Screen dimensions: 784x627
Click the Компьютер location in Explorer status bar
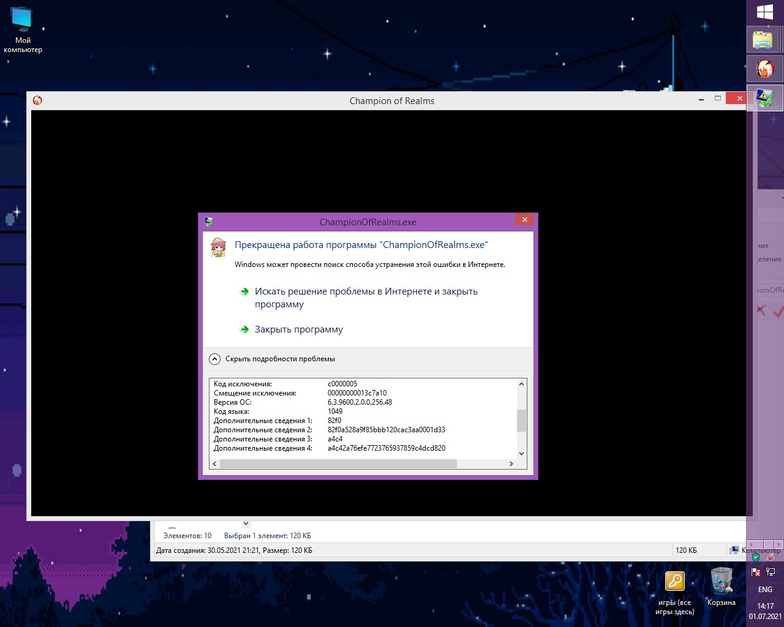(x=755, y=550)
